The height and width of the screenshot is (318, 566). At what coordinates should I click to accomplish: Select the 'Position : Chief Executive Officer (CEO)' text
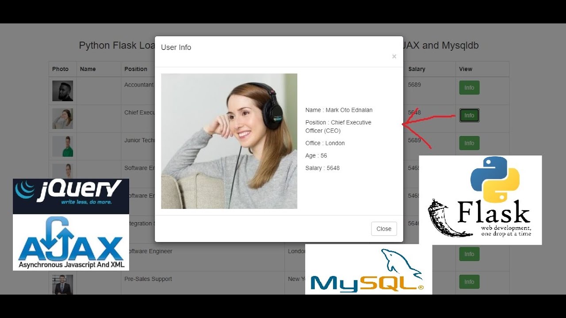click(x=338, y=126)
